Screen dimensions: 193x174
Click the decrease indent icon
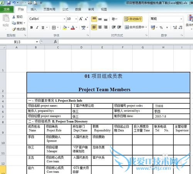113,27
